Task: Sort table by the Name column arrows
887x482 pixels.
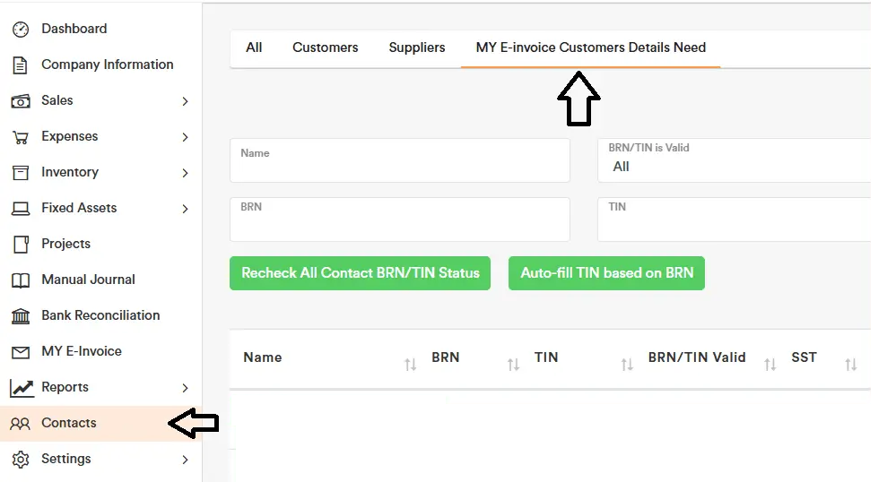Action: click(x=410, y=365)
